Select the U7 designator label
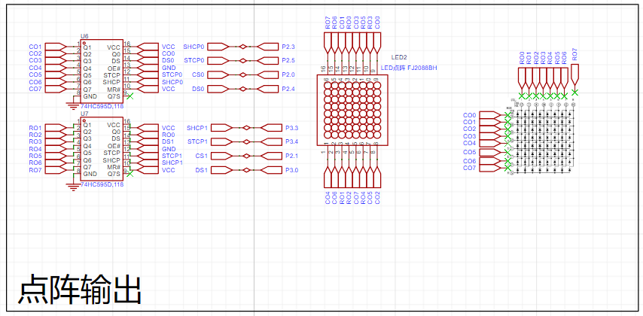 [x=84, y=114]
